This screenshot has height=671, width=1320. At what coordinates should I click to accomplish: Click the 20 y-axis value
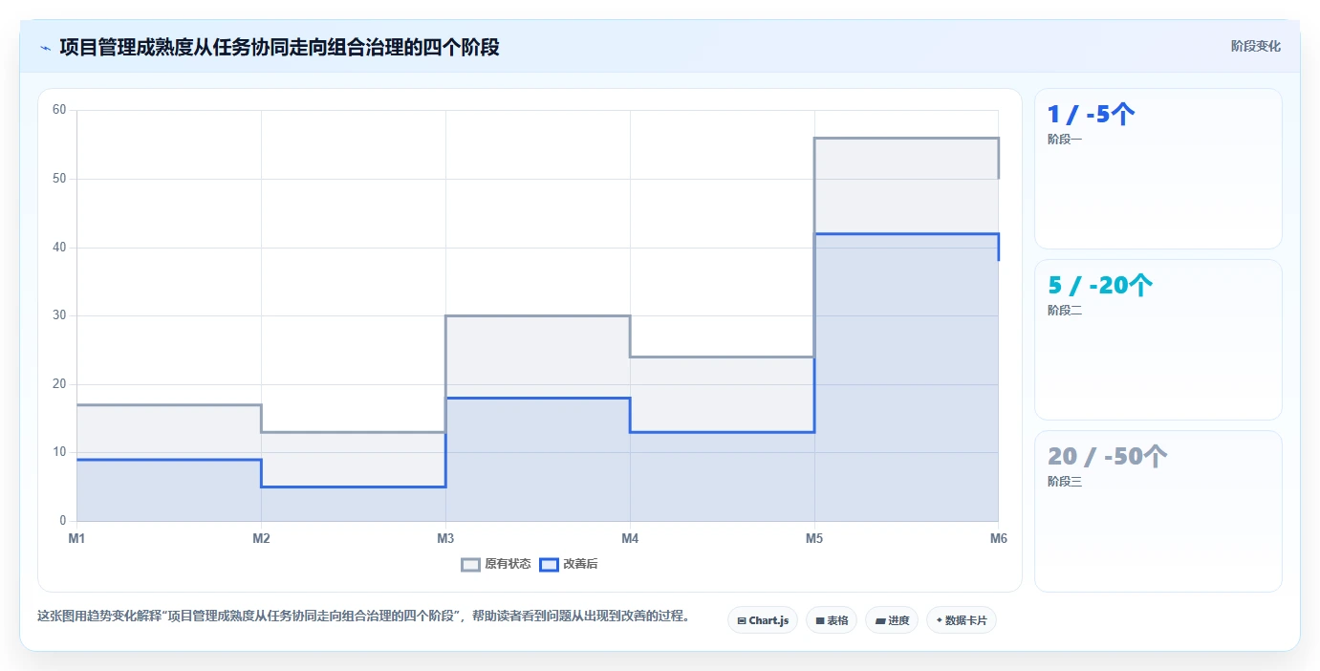tap(59, 384)
